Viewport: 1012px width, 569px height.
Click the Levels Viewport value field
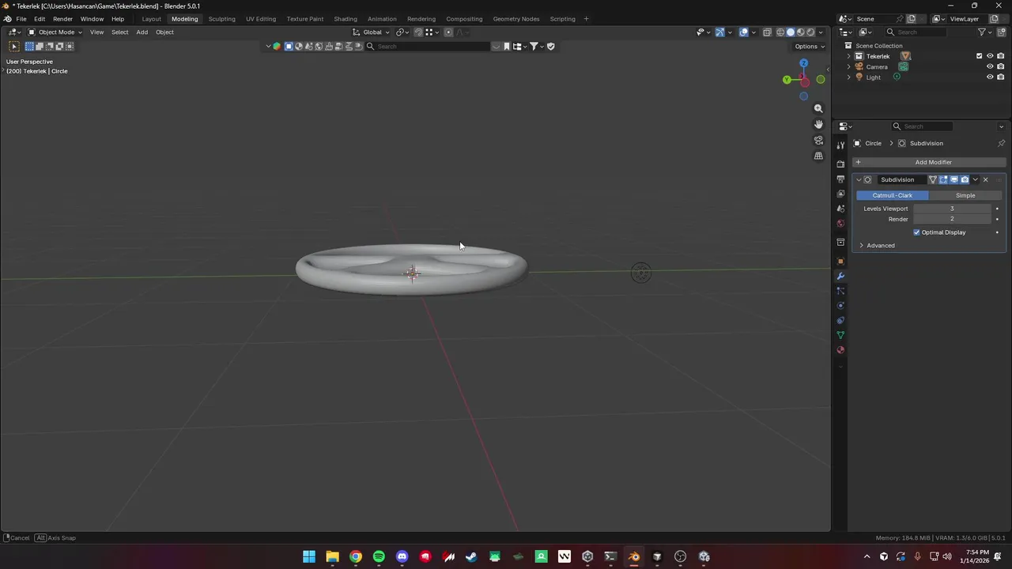point(952,209)
